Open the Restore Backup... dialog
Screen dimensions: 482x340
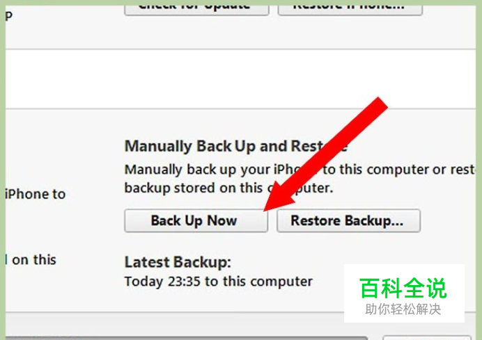click(x=348, y=220)
